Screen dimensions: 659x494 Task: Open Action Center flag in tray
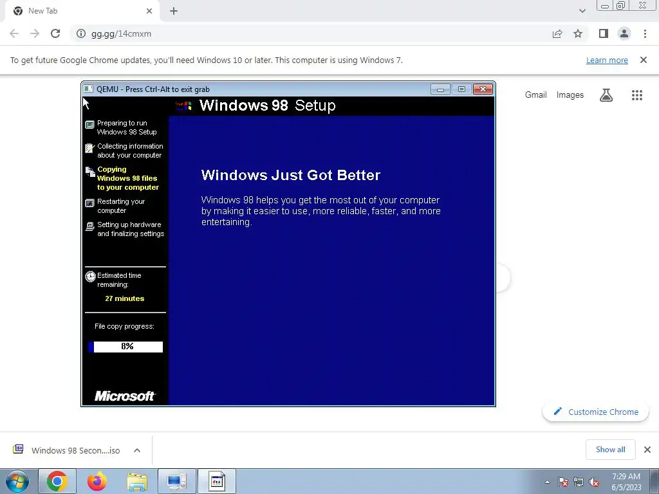[x=563, y=482]
